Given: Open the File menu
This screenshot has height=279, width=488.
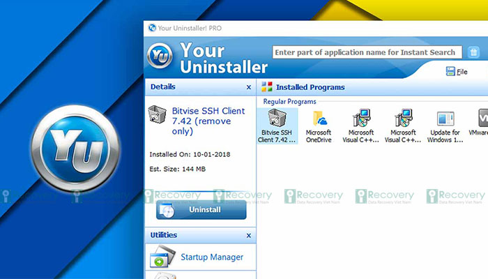Looking at the screenshot, I should click(457, 72).
